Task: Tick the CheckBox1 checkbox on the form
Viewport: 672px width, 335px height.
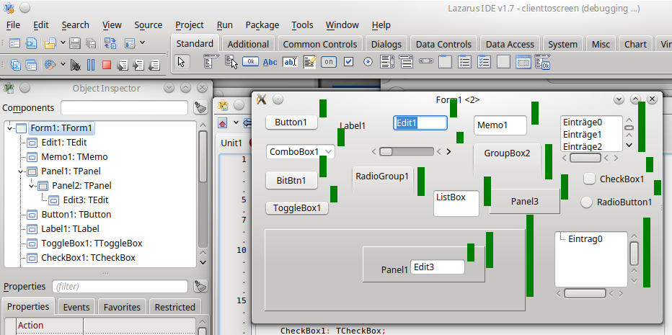Action: (x=589, y=179)
